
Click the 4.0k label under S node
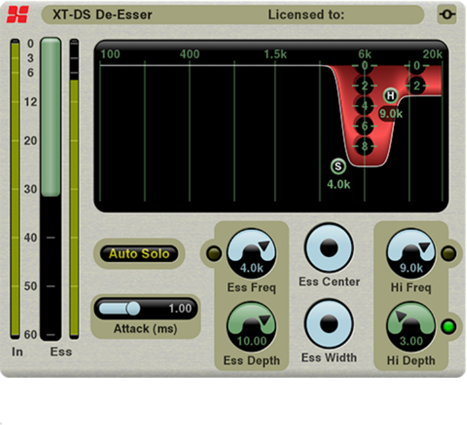(x=339, y=185)
